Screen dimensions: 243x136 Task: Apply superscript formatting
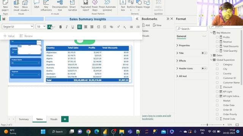point(118,27)
